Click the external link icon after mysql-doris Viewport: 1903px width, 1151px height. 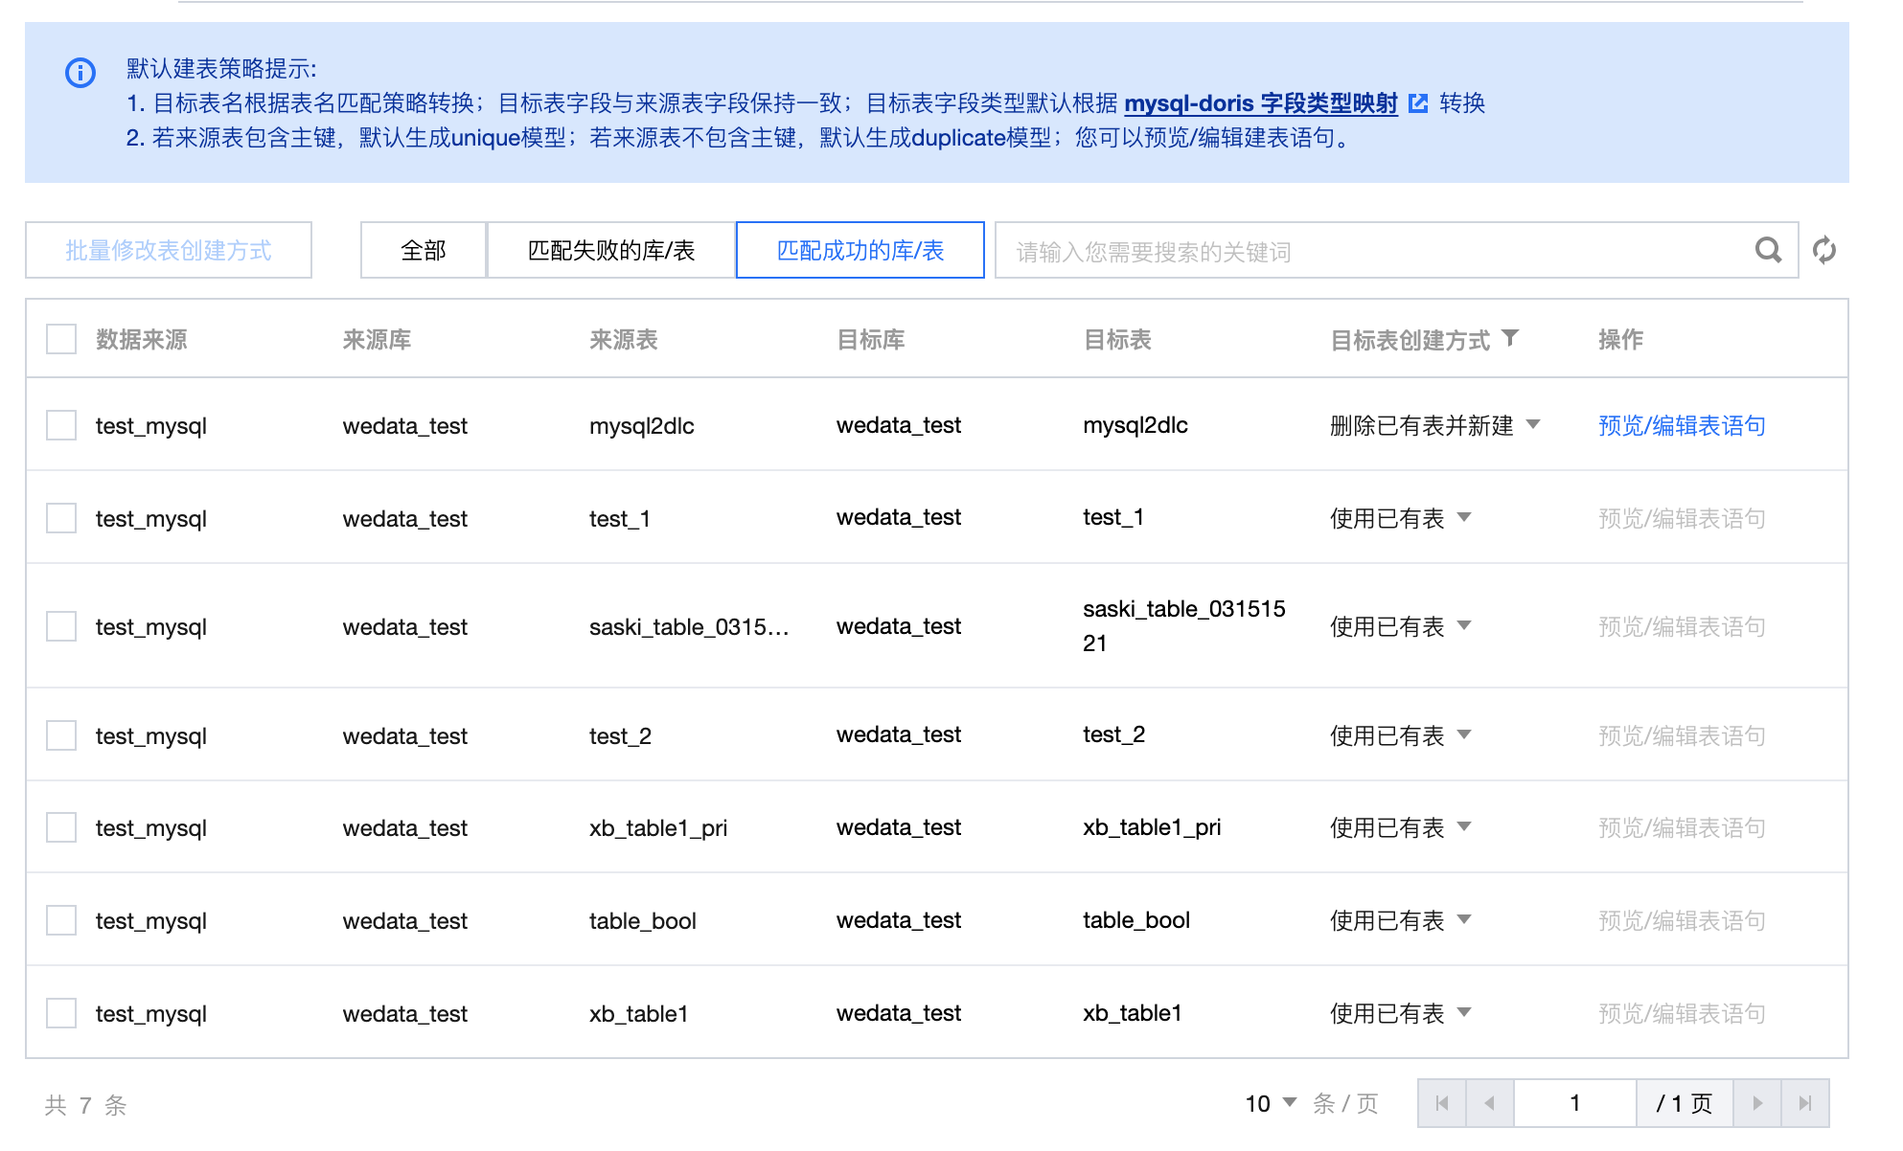pos(1419,103)
